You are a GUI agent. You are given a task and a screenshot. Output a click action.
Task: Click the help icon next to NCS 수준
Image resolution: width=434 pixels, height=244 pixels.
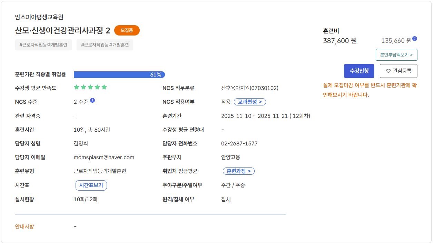(92, 100)
